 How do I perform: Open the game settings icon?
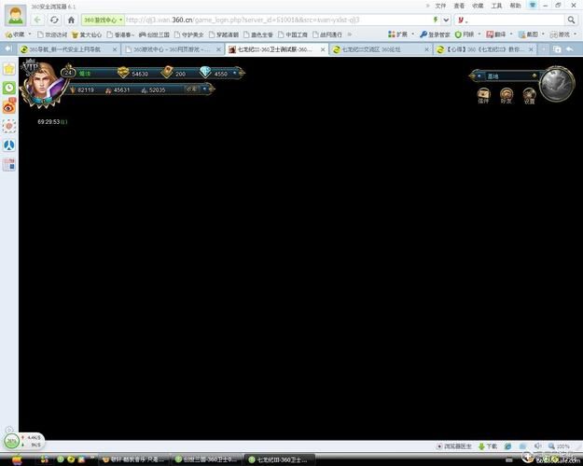point(529,94)
